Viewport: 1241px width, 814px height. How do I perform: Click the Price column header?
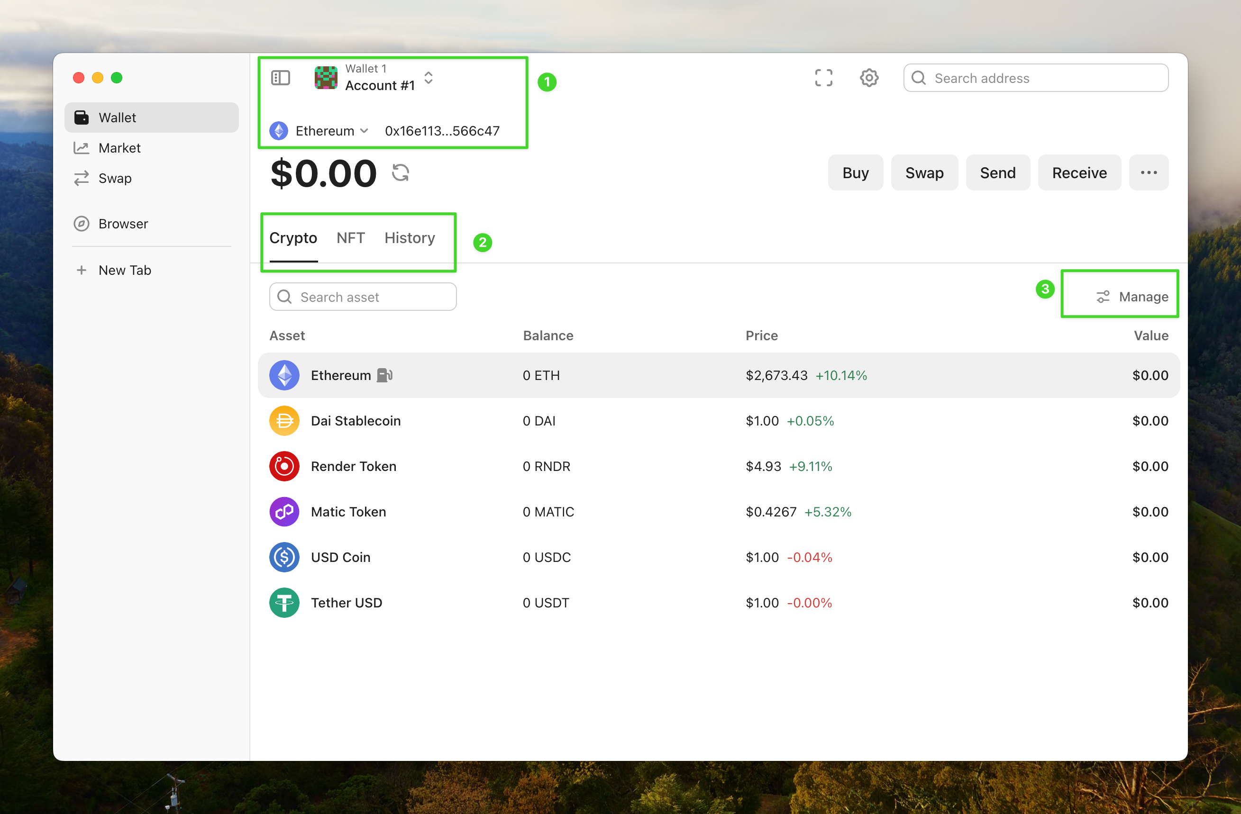point(762,335)
